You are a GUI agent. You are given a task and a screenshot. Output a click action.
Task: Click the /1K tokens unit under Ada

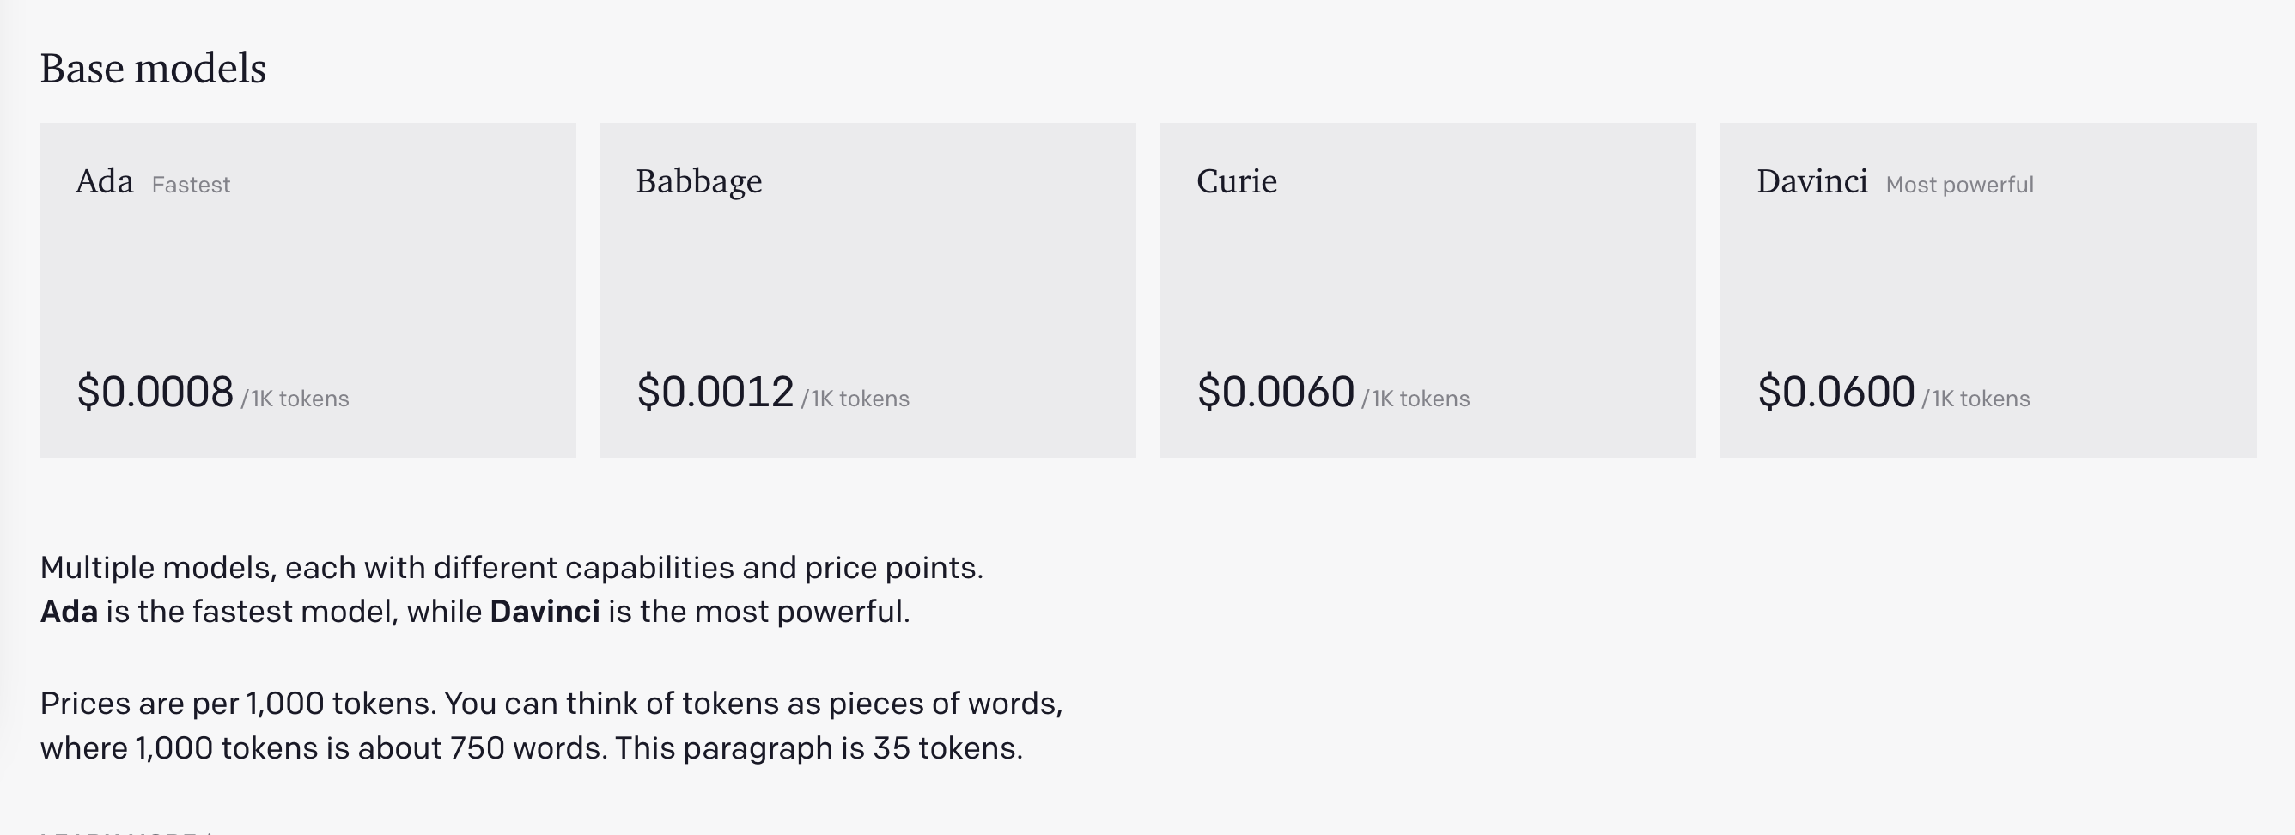295,399
